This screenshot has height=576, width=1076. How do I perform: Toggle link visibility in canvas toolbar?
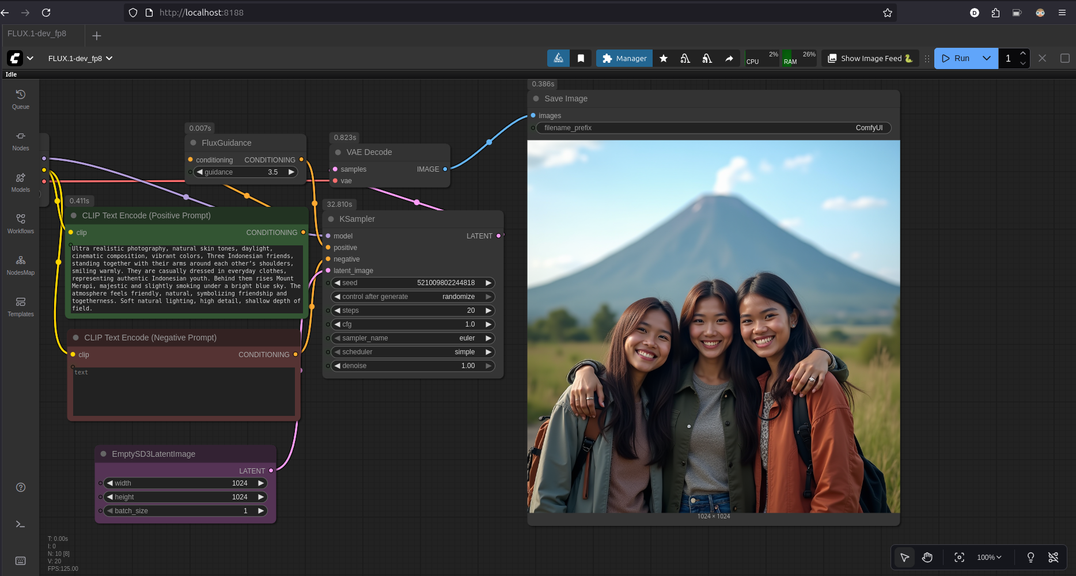point(1053,558)
